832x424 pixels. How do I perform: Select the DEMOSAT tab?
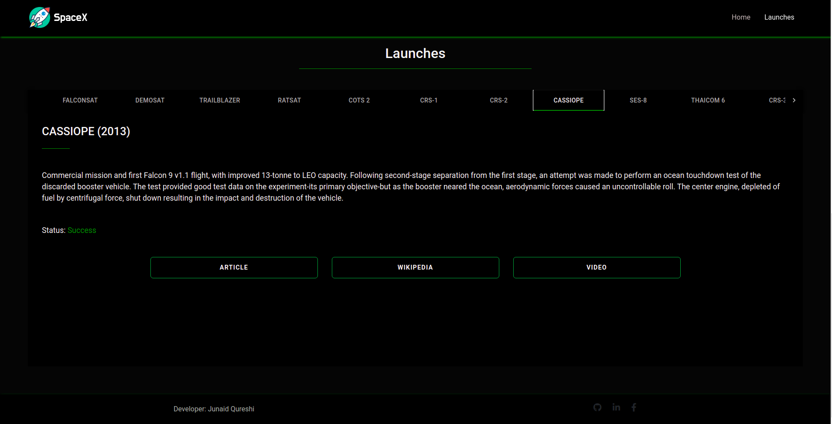click(150, 100)
